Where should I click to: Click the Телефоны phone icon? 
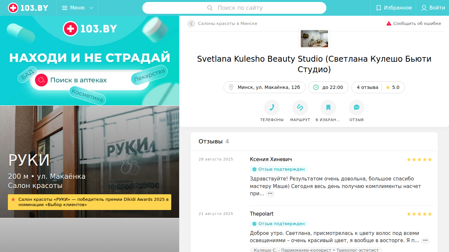click(x=272, y=108)
